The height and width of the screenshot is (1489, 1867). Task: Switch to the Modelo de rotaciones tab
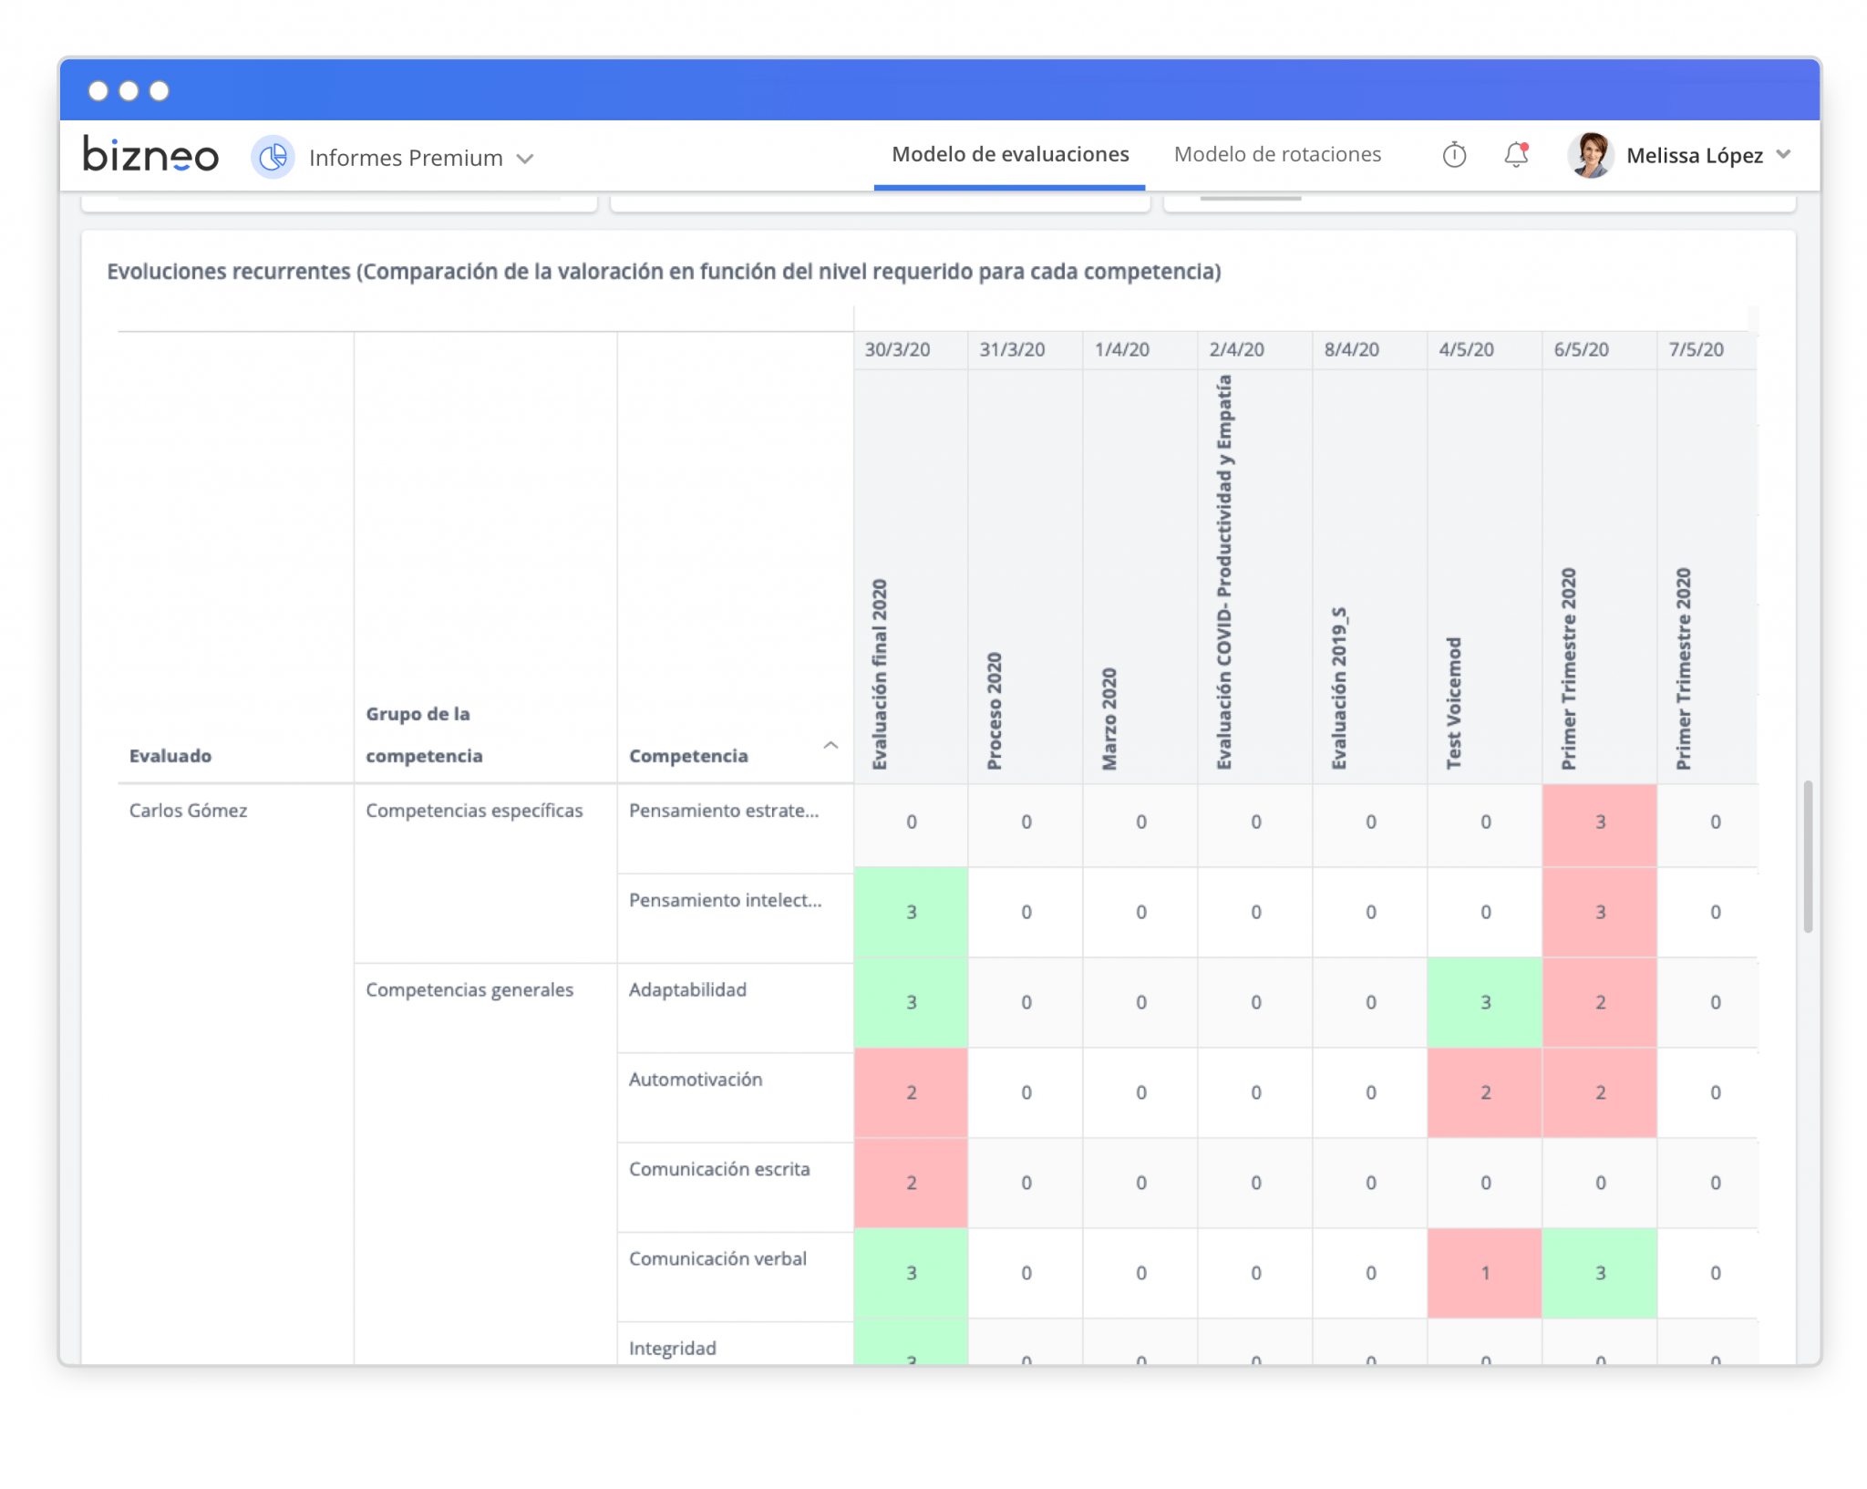click(1278, 154)
